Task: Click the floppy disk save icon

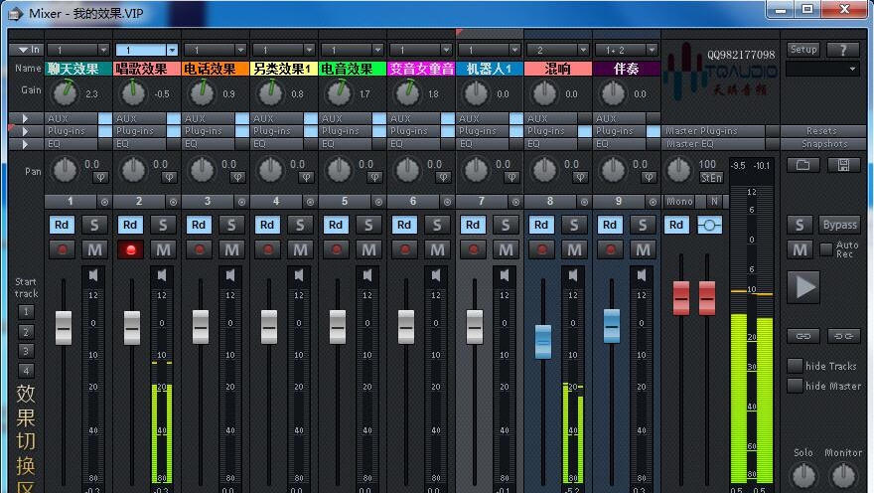Action: pyautogui.click(x=843, y=165)
